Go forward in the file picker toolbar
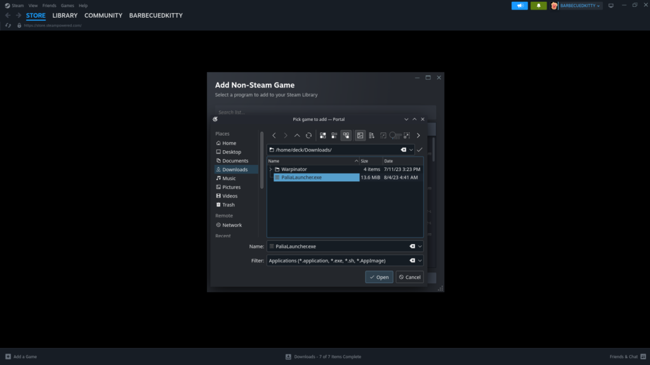Viewport: 650px width, 365px height. point(286,136)
